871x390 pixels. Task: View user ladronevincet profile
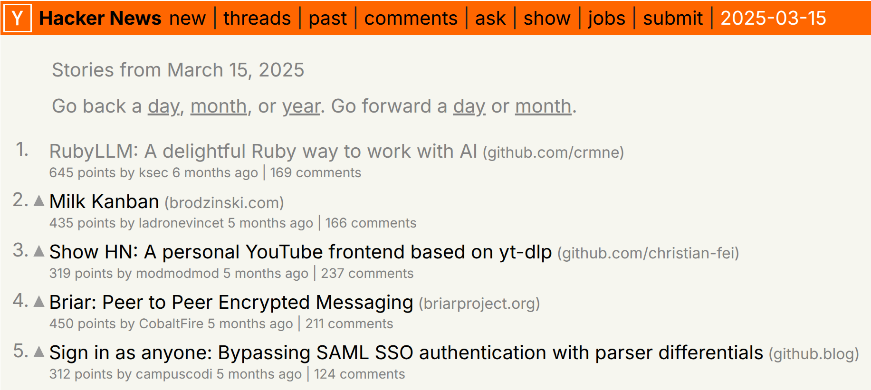(x=181, y=223)
